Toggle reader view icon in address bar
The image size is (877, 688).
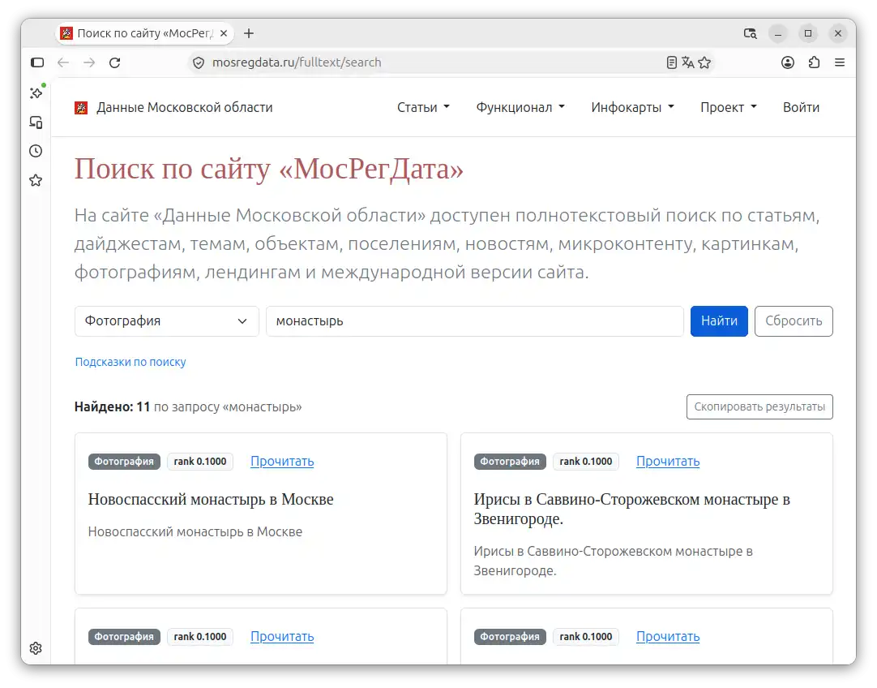(672, 62)
